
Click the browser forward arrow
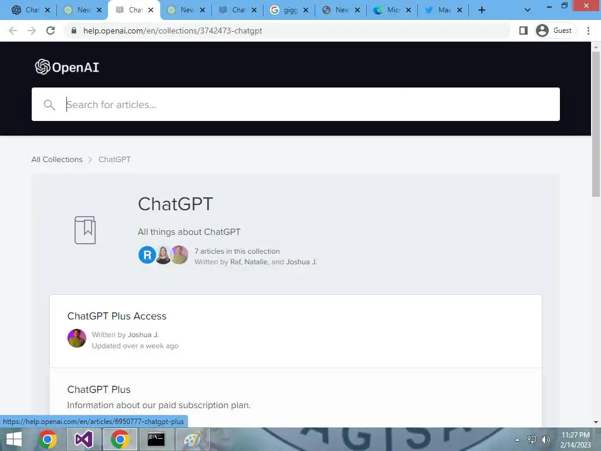click(32, 31)
